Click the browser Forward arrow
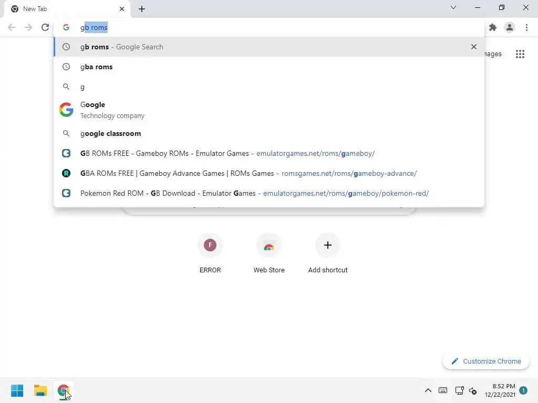 (x=28, y=27)
